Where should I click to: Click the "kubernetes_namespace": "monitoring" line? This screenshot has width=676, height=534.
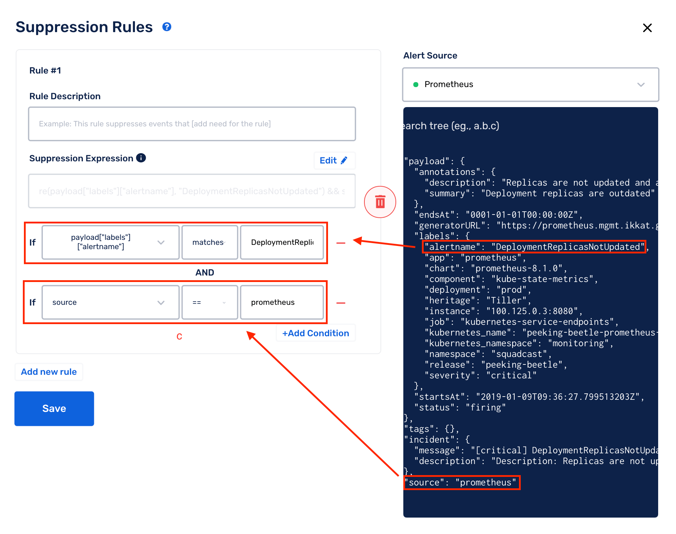click(519, 343)
